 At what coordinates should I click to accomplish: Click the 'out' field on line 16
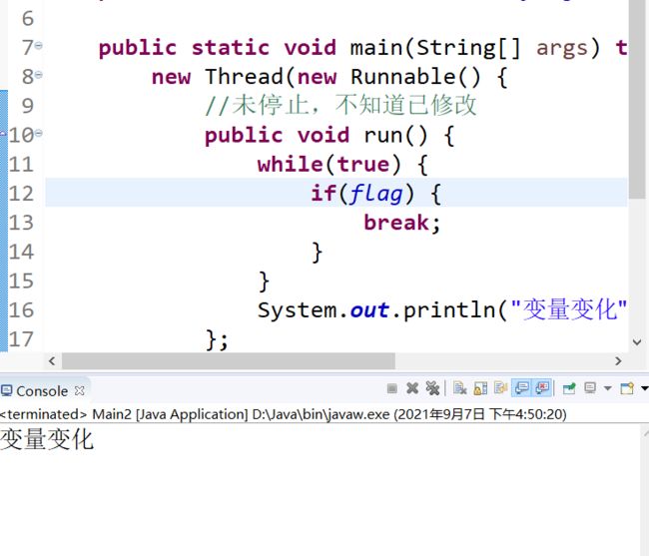click(x=369, y=310)
